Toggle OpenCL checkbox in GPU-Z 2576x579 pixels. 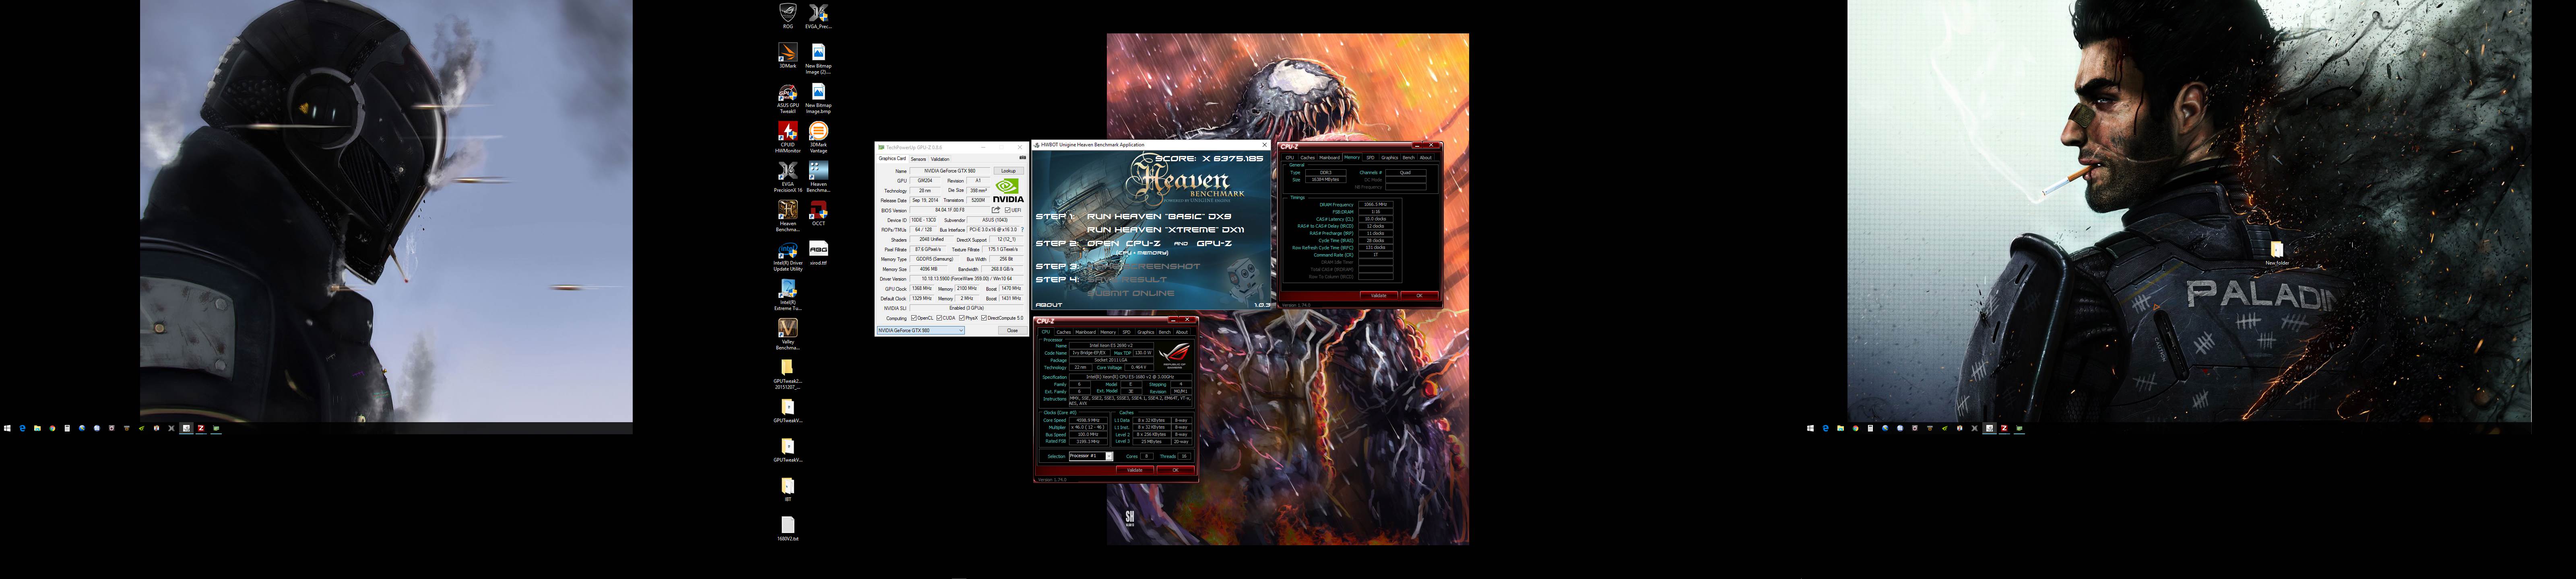coord(914,318)
